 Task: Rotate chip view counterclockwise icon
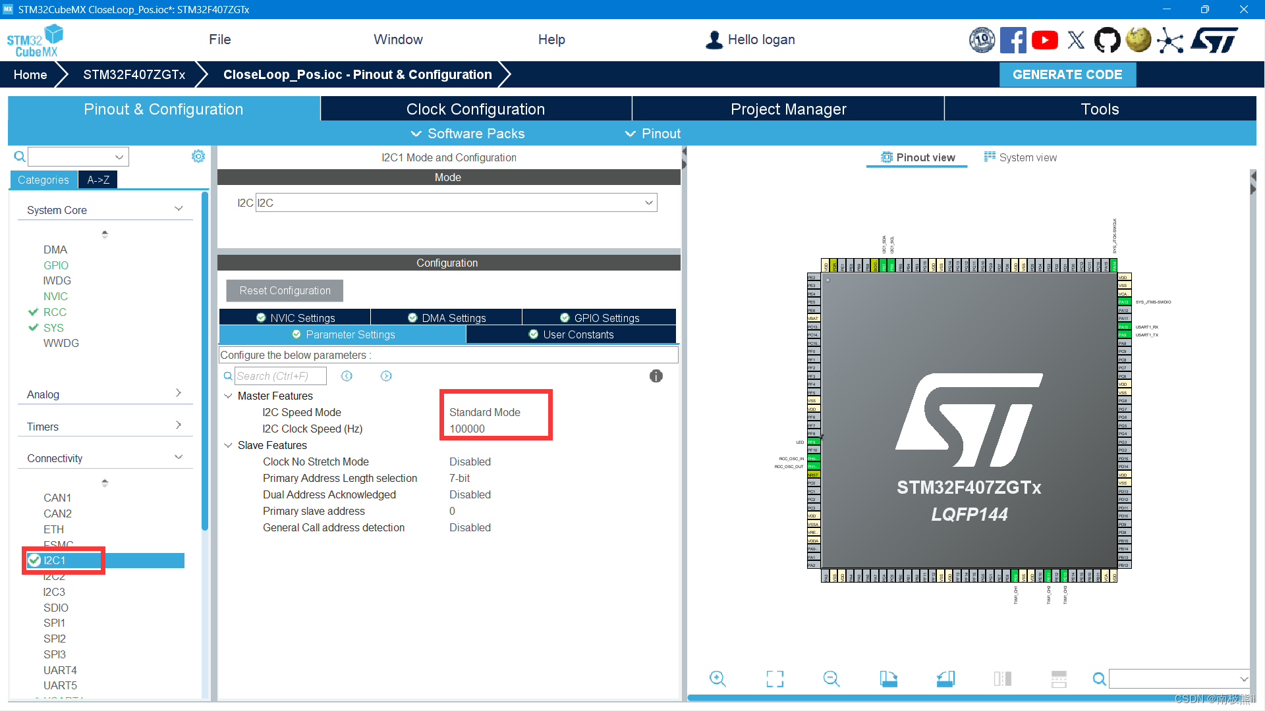[x=945, y=679]
